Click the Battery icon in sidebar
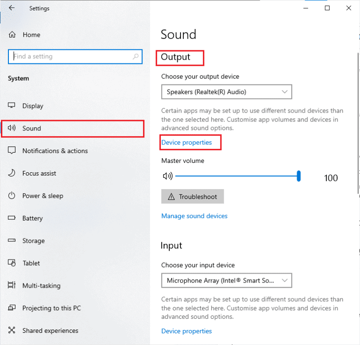 [x=12, y=218]
